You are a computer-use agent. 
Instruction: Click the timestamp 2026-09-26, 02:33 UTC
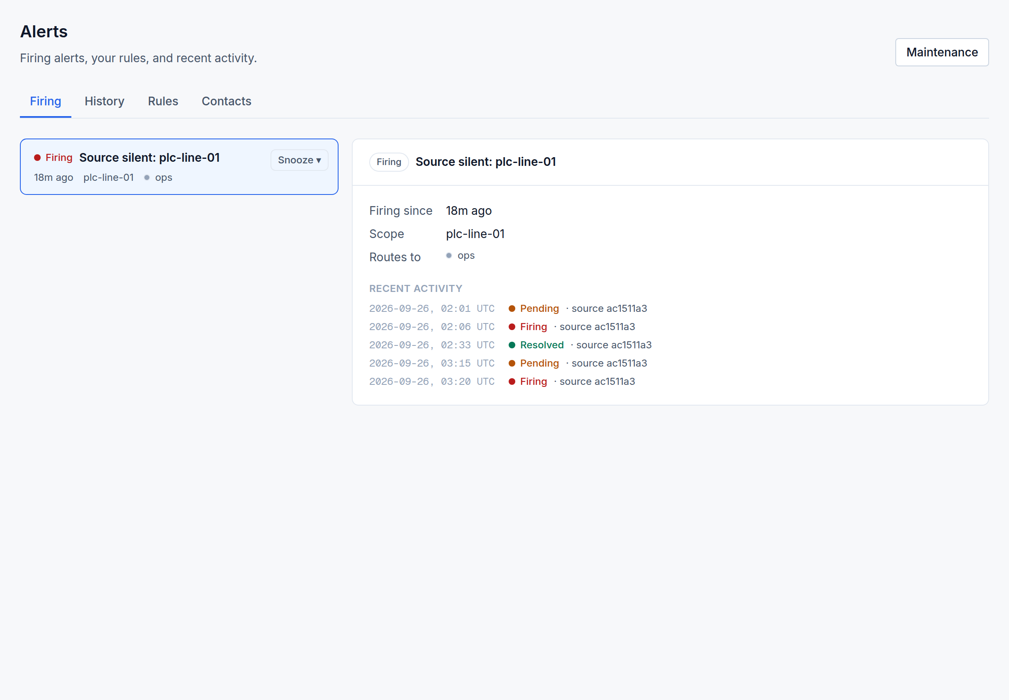[x=431, y=345]
